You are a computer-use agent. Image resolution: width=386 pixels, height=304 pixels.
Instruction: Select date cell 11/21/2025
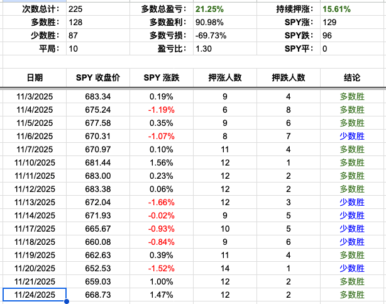click(x=35, y=281)
